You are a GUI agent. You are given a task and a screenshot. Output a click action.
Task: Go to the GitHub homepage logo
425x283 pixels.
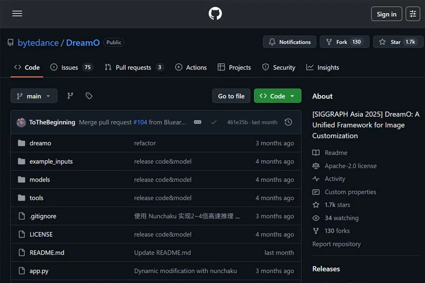pyautogui.click(x=215, y=14)
